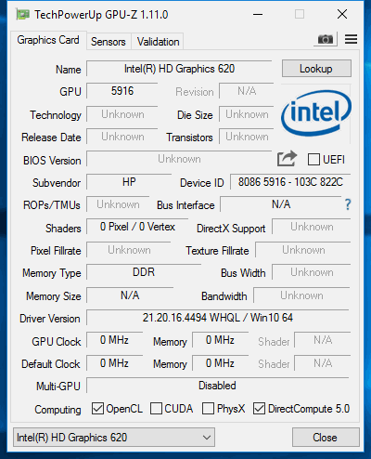Image resolution: width=371 pixels, height=459 pixels.
Task: Click the BIOS export share icon
Action: tap(287, 159)
